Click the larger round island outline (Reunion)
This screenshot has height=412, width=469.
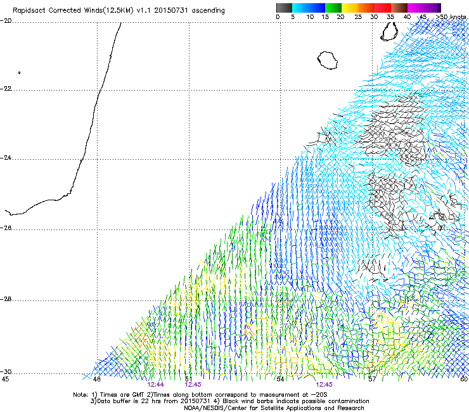(328, 60)
